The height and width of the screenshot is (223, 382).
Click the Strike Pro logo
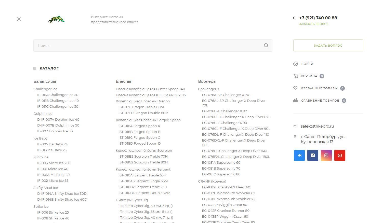56,19
